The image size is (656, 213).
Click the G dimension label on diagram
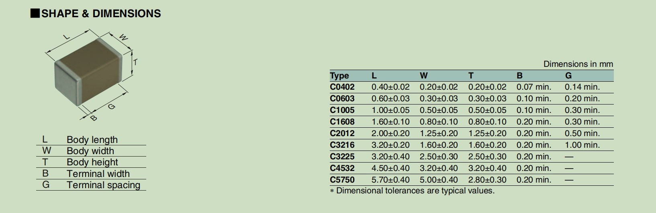(112, 106)
